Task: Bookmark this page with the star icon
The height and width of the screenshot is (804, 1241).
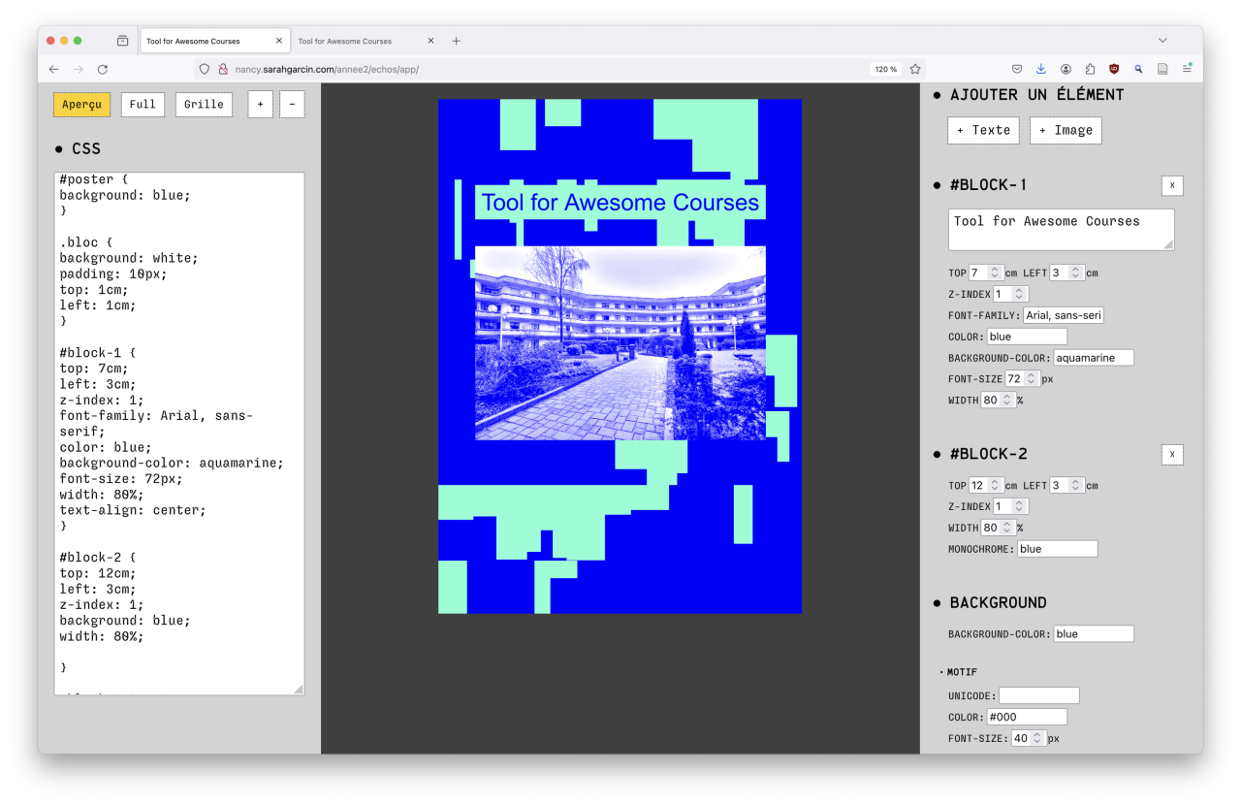Action: point(914,69)
